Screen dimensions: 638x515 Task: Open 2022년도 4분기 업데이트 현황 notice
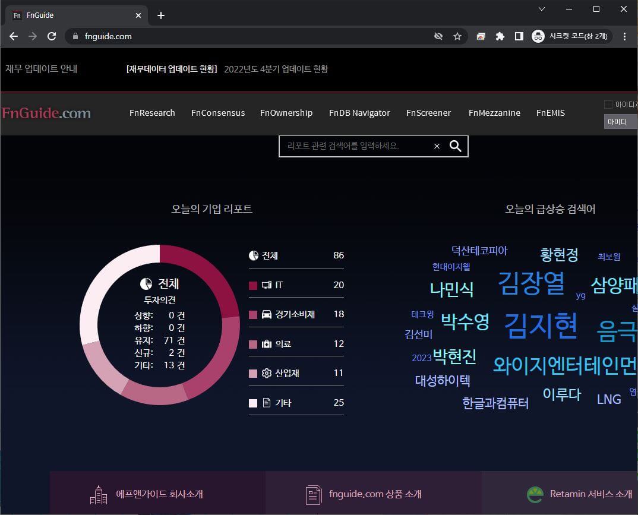[276, 69]
